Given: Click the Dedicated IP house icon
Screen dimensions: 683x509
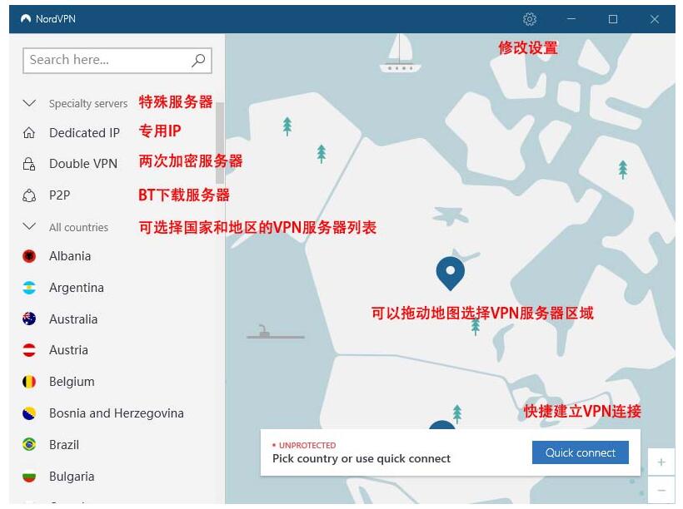Looking at the screenshot, I should [x=29, y=133].
